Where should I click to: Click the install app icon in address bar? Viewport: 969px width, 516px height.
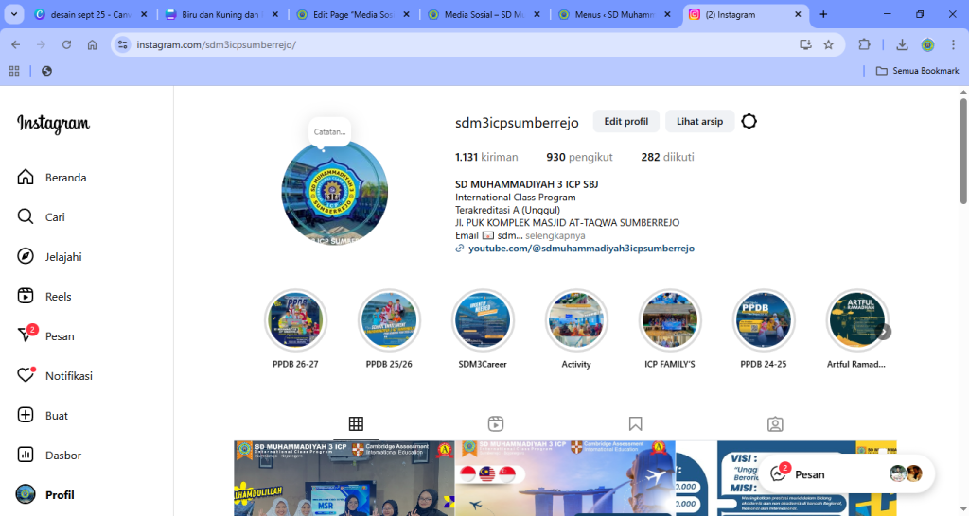pyautogui.click(x=805, y=44)
